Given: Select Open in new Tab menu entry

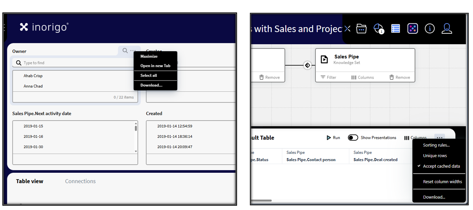Looking at the screenshot, I should pos(155,66).
